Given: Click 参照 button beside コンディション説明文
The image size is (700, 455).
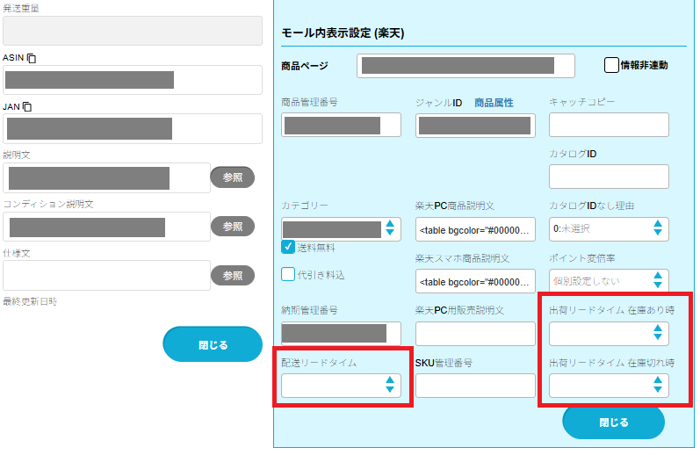Looking at the screenshot, I should pyautogui.click(x=232, y=226).
